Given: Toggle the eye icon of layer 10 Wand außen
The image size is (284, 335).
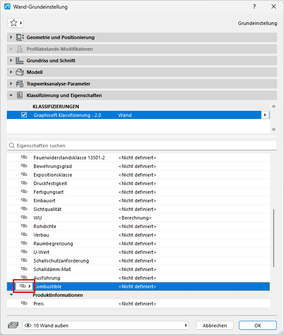Looking at the screenshot, I should click(x=28, y=326).
